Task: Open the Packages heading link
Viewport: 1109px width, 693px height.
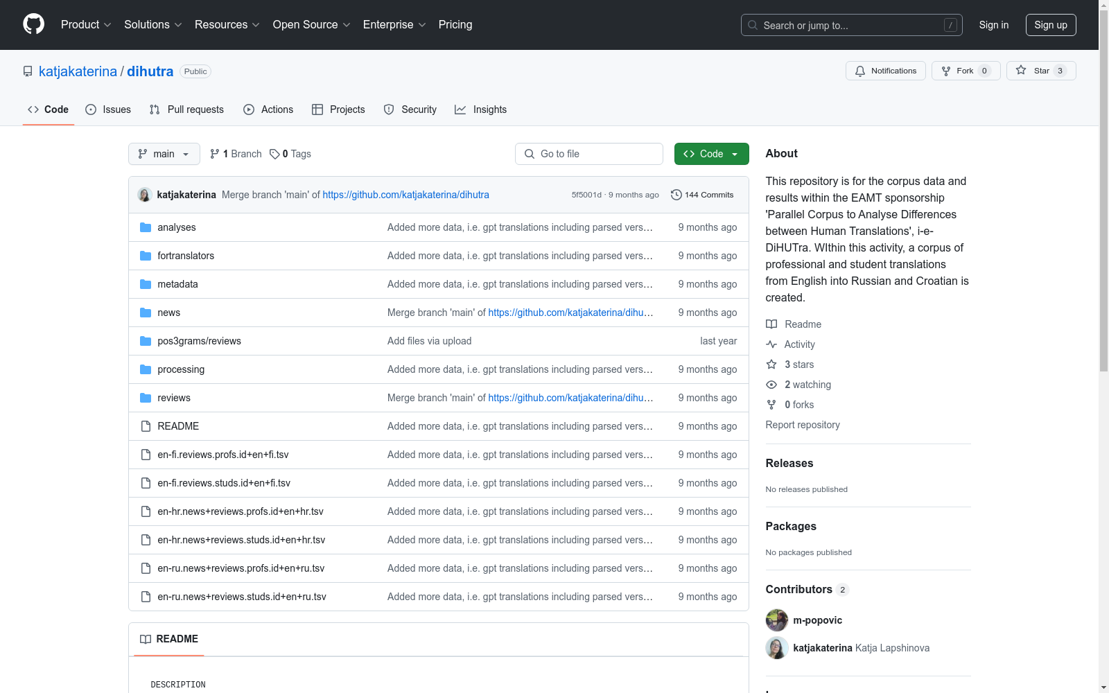Action: coord(791,526)
